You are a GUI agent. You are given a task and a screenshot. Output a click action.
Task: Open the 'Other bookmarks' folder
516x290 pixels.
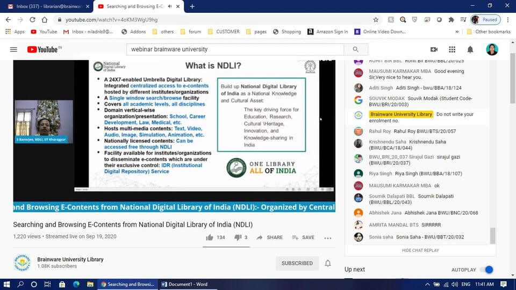tap(489, 32)
